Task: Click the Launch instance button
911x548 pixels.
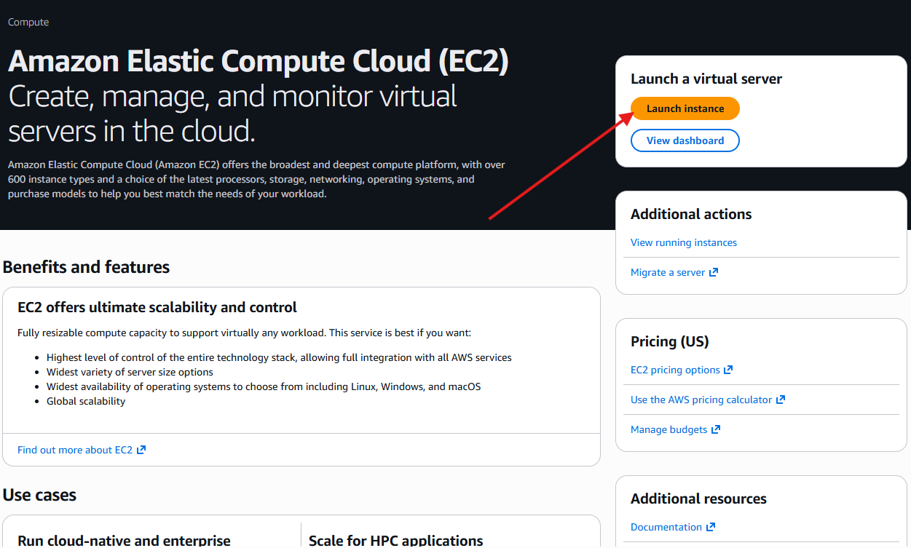Action: (x=685, y=108)
